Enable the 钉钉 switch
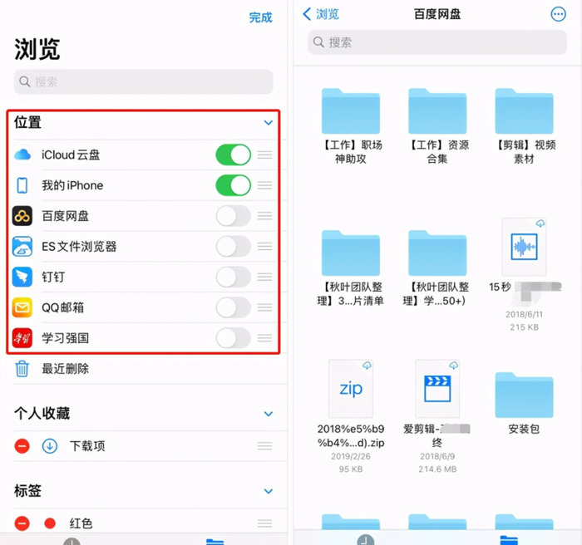The width and height of the screenshot is (582, 545). coord(234,277)
